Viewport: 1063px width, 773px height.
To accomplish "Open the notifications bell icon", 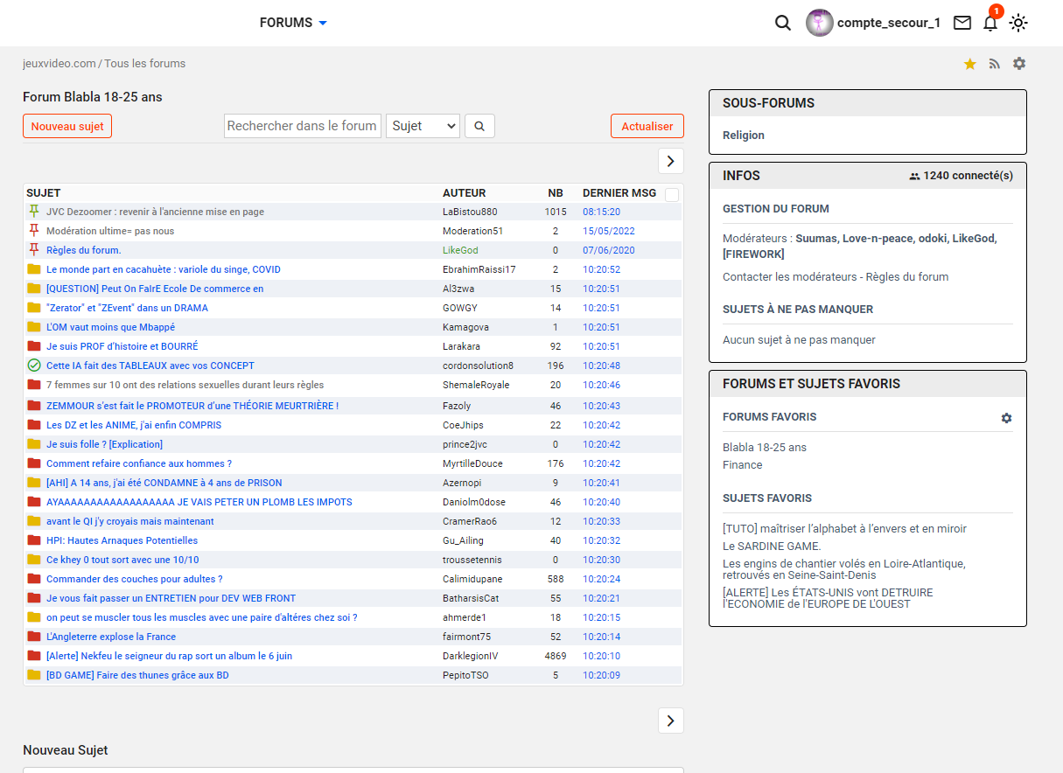I will coord(990,24).
